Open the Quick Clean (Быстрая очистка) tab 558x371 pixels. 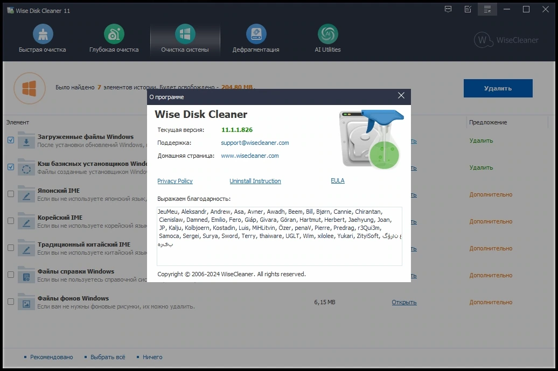(x=43, y=39)
